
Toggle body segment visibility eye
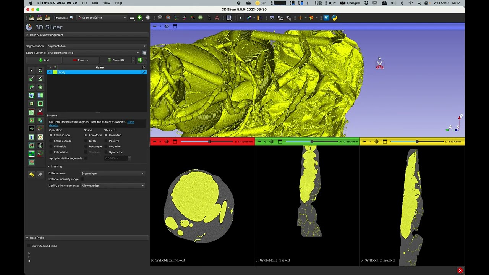coord(50,72)
